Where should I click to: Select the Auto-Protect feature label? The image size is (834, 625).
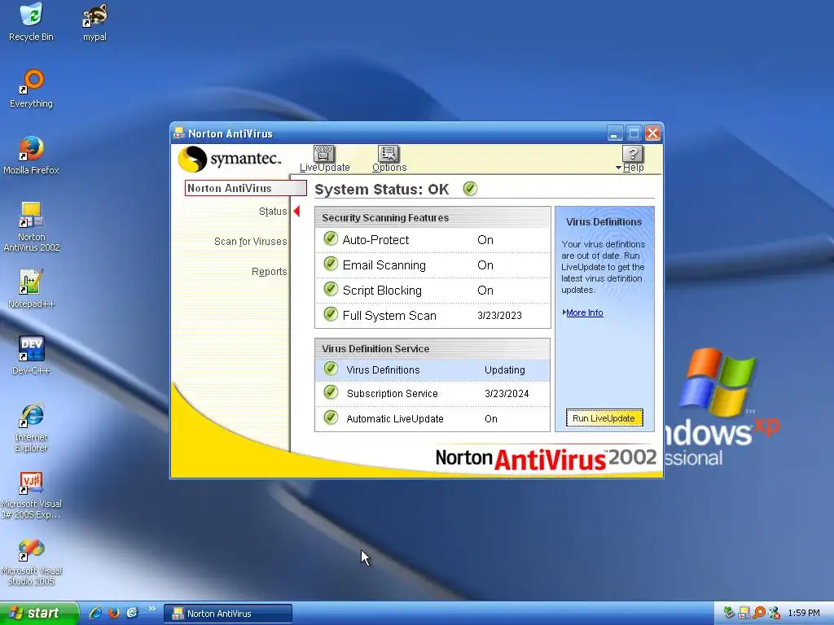tap(375, 240)
